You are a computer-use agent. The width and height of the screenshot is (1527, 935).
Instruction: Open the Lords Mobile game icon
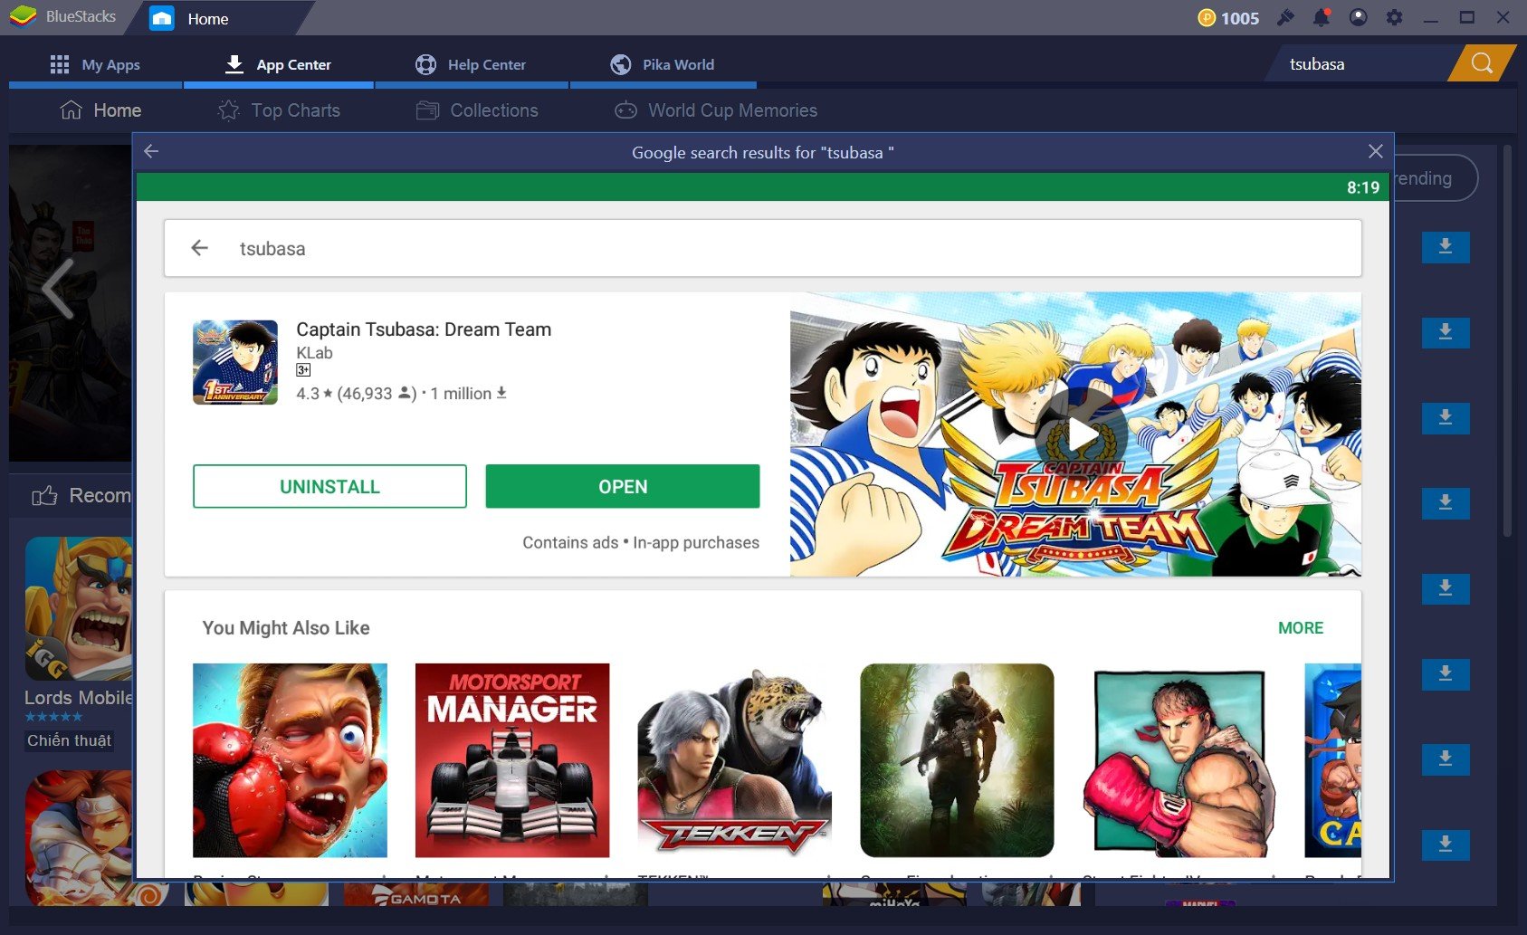pos(79,608)
